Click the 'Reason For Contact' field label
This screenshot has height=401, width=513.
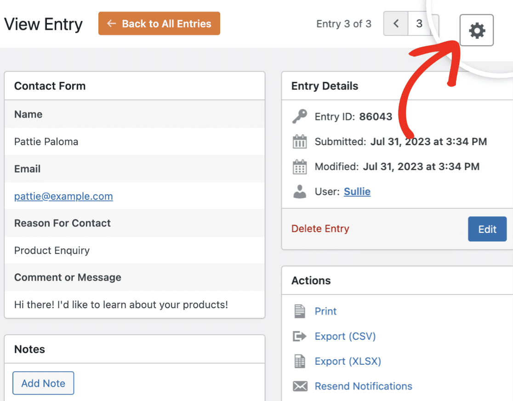click(x=63, y=223)
